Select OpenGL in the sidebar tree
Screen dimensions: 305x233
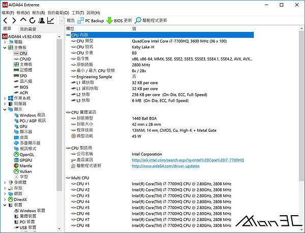24,155
